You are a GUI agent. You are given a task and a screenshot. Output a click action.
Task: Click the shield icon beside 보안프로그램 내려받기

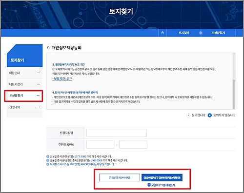[x=149, y=185]
